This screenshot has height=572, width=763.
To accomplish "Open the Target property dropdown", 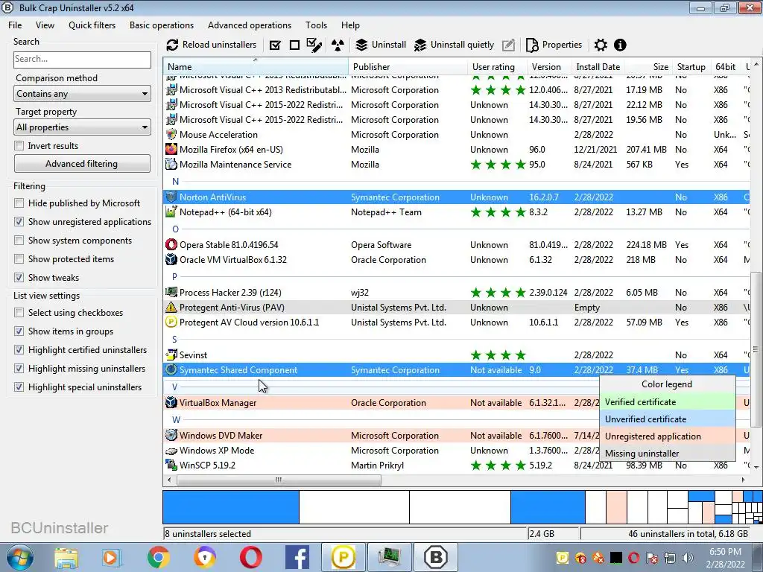I will [x=82, y=127].
